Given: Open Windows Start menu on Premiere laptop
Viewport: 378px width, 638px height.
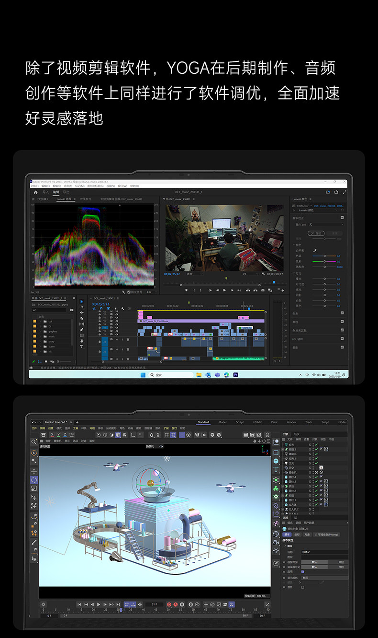Looking at the screenshot, I should (143, 375).
